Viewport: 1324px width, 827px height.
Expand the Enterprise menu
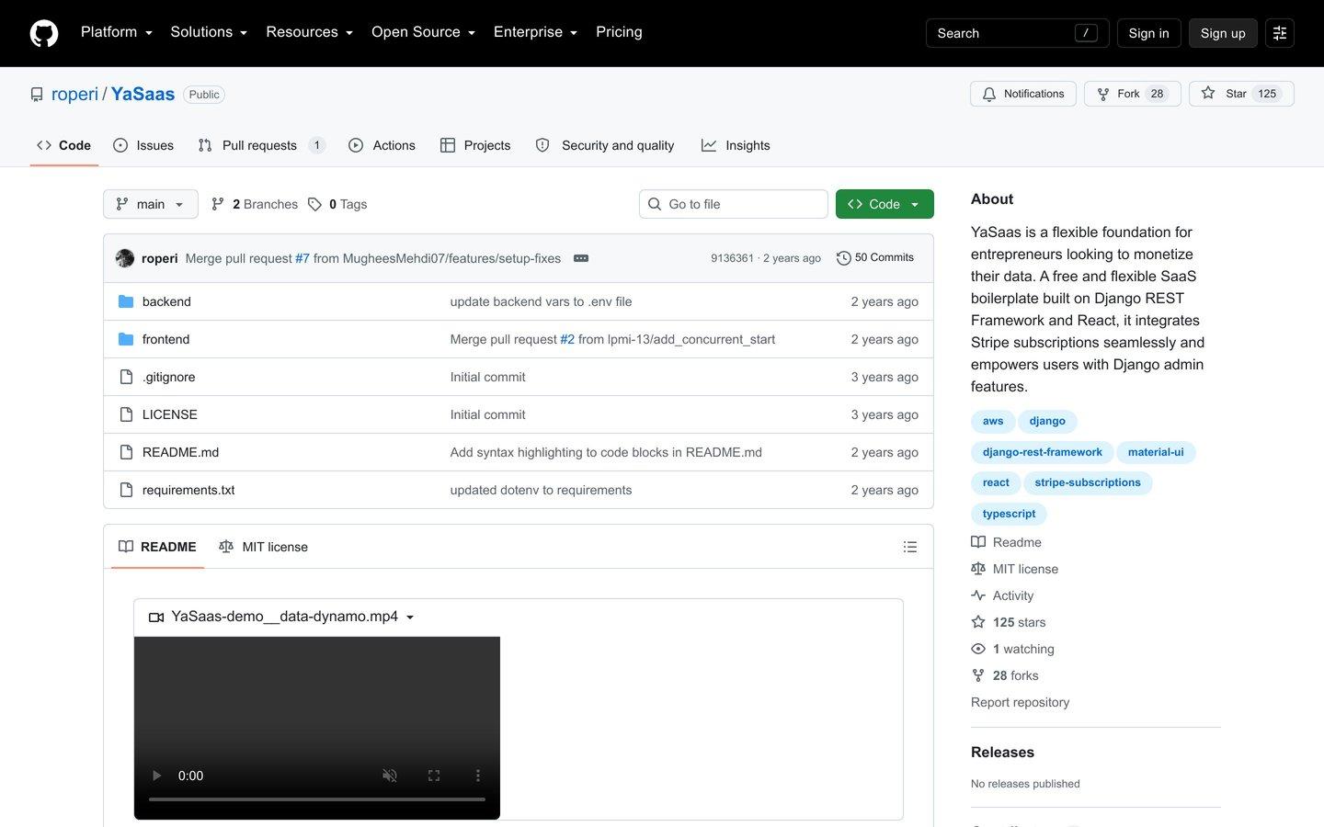(536, 32)
